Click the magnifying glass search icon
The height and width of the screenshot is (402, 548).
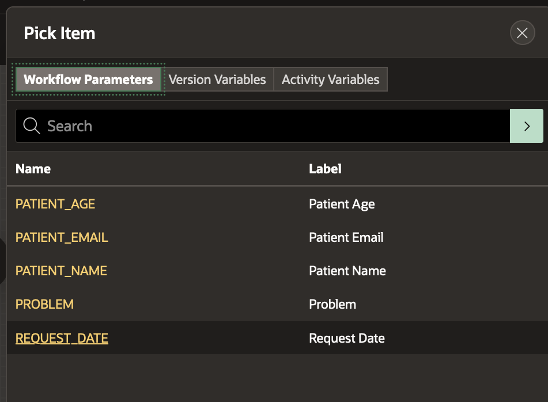[x=32, y=126]
